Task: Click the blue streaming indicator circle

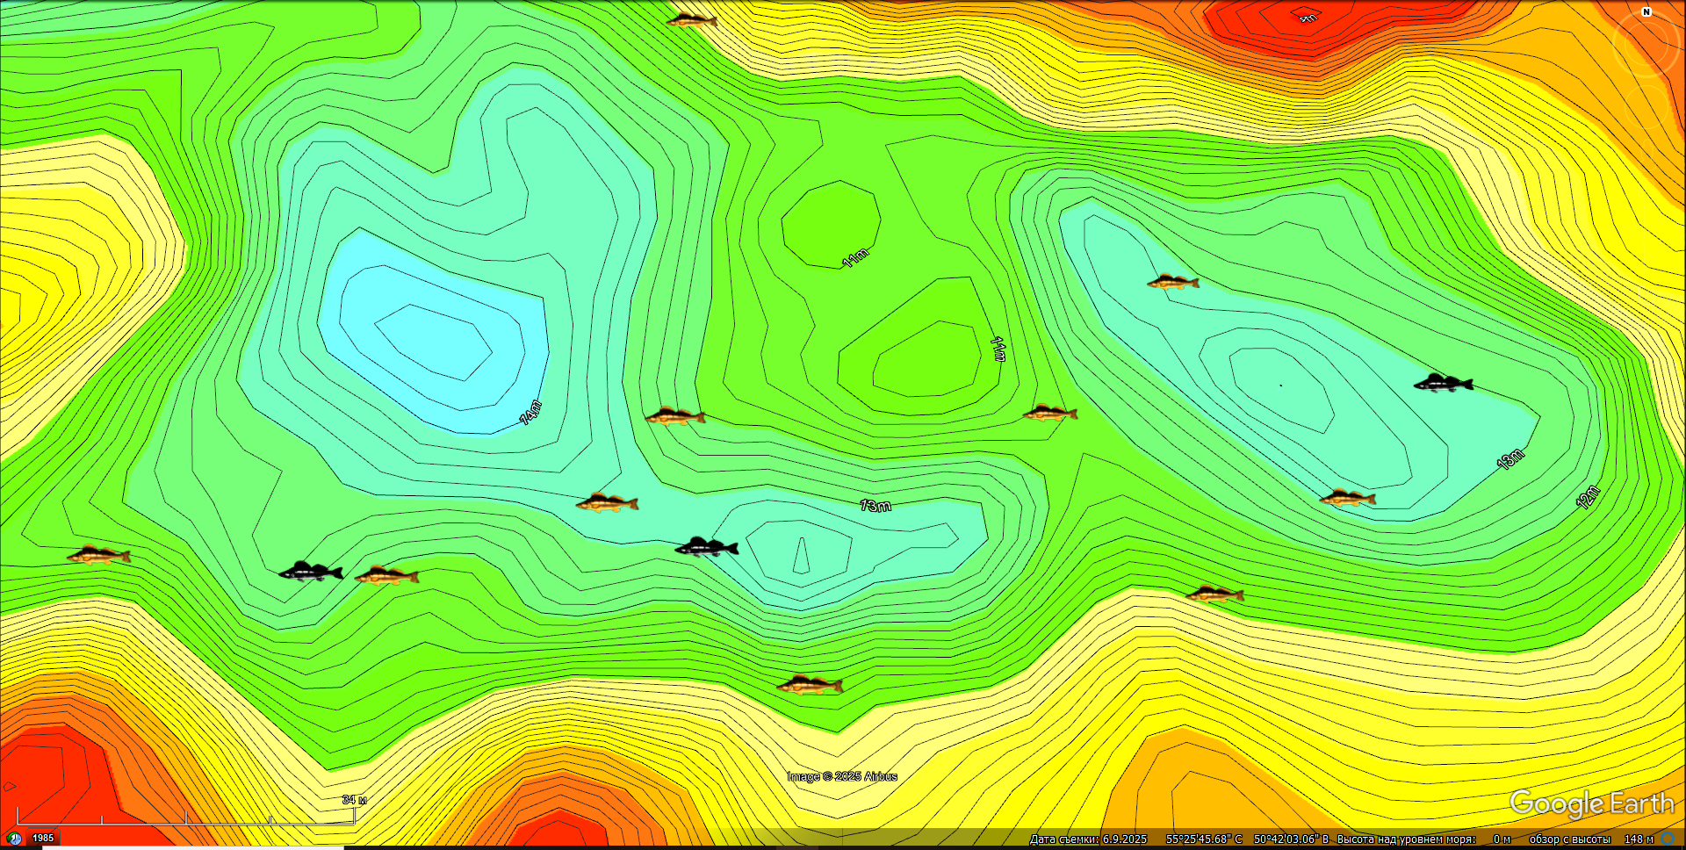Action: (1668, 839)
